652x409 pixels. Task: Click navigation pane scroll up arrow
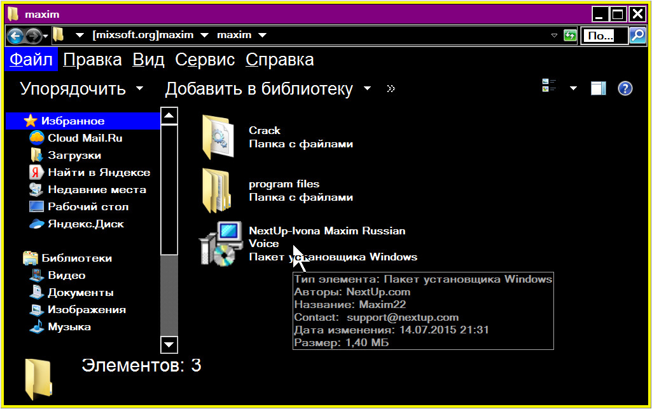[x=169, y=116]
